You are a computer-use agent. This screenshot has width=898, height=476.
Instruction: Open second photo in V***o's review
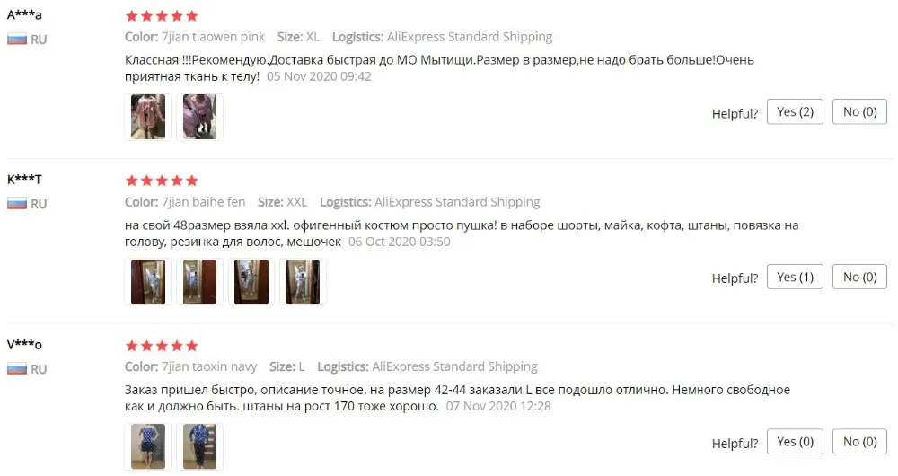(199, 446)
